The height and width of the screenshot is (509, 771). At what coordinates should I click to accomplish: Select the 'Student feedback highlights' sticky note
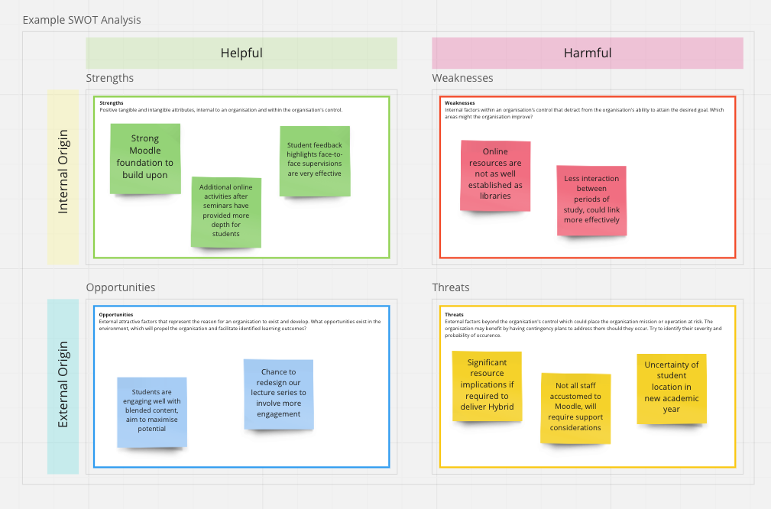pyautogui.click(x=315, y=160)
